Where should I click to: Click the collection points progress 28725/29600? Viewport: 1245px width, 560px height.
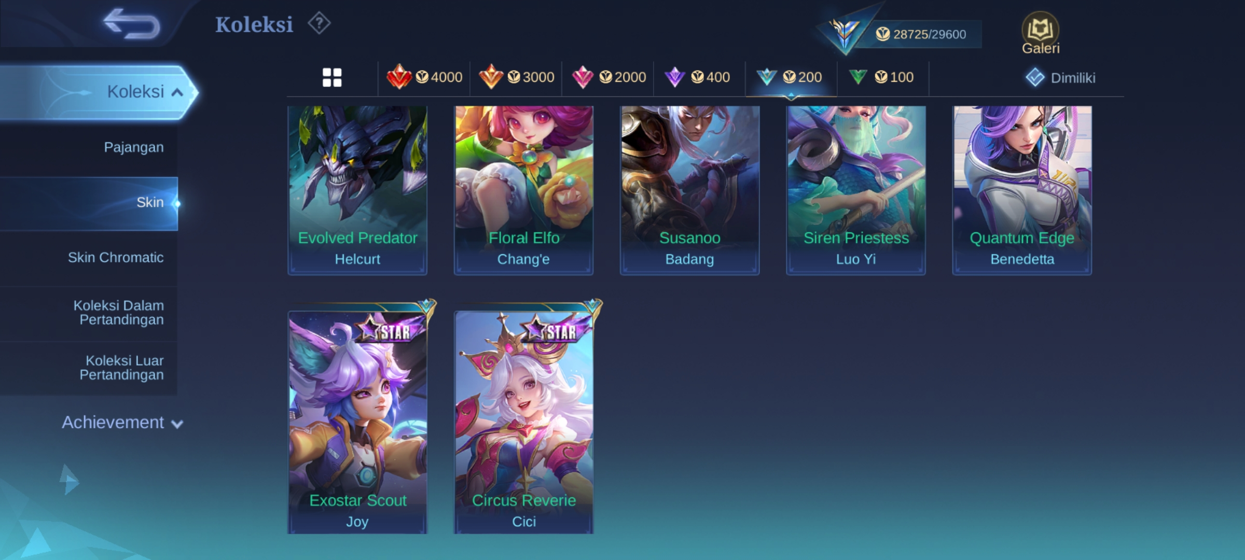click(x=921, y=34)
